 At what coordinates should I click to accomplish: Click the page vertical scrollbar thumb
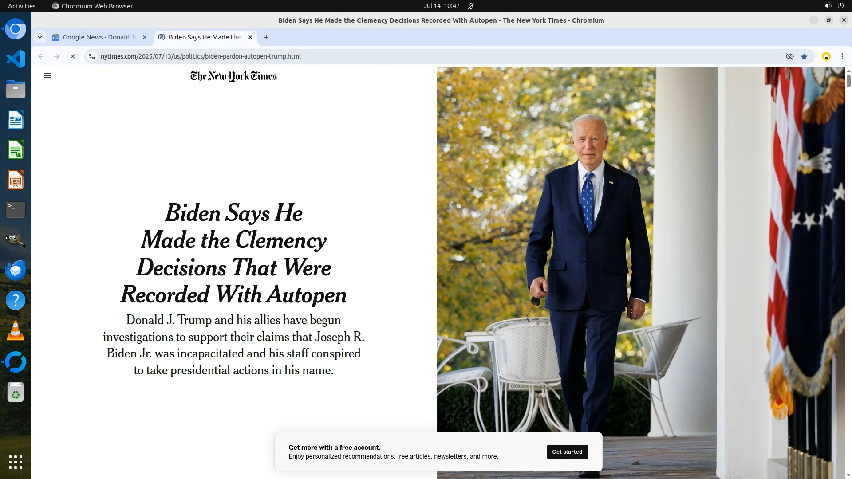pos(848,81)
